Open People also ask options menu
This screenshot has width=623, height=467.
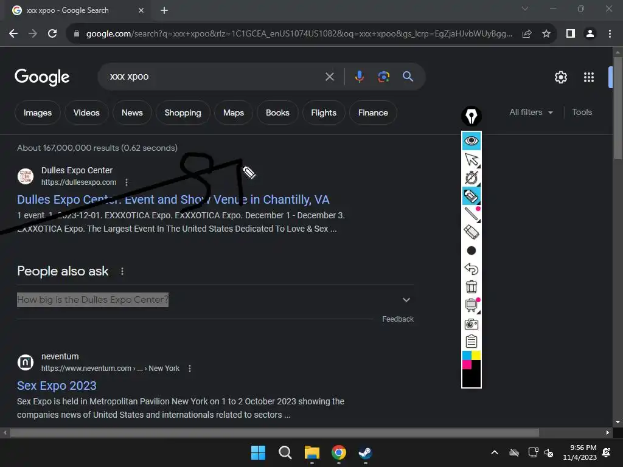122,271
